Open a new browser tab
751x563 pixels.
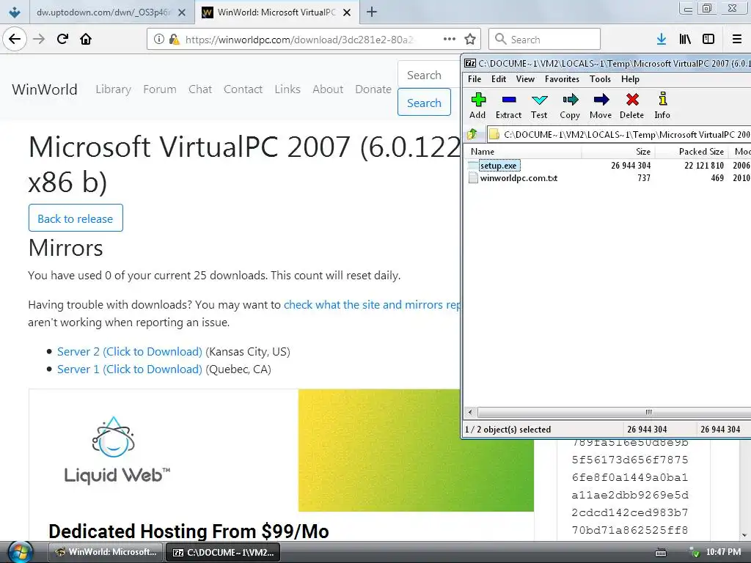[x=372, y=12]
